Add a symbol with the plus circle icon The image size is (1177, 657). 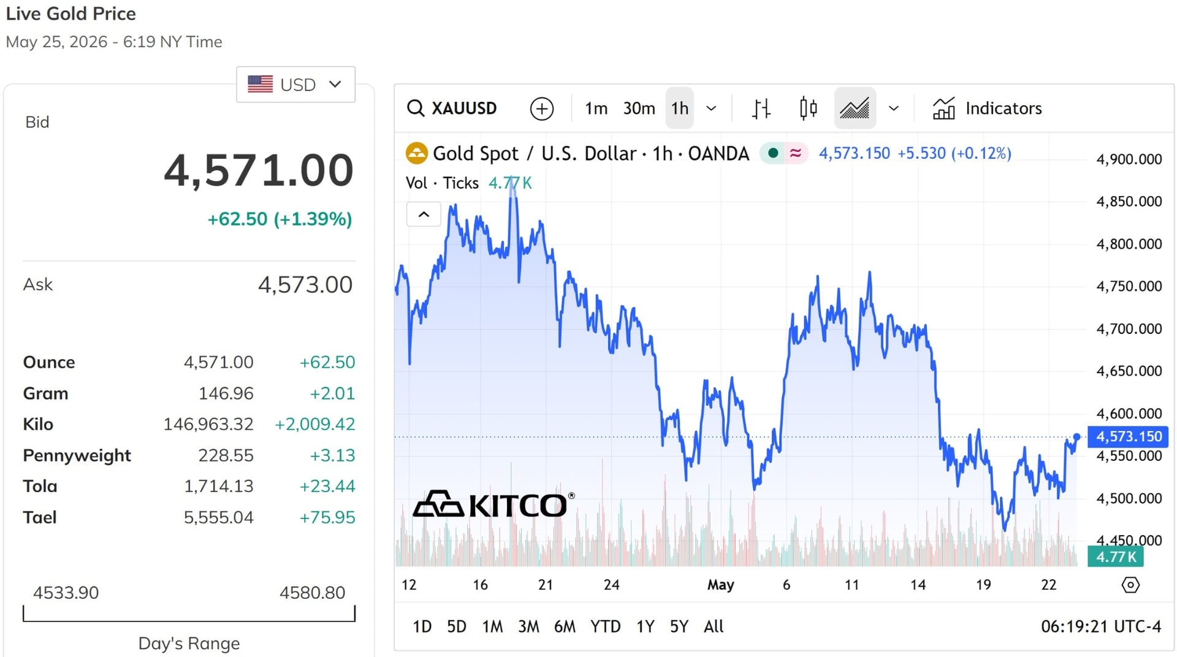click(x=541, y=108)
